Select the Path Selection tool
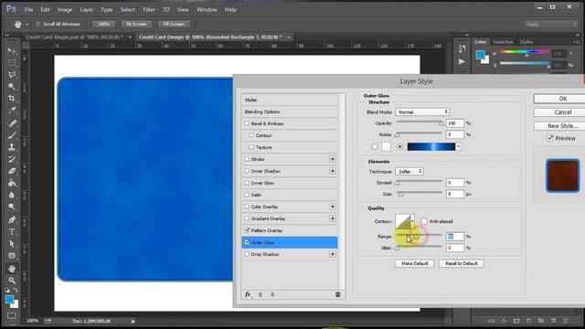The image size is (585, 329). click(x=12, y=243)
